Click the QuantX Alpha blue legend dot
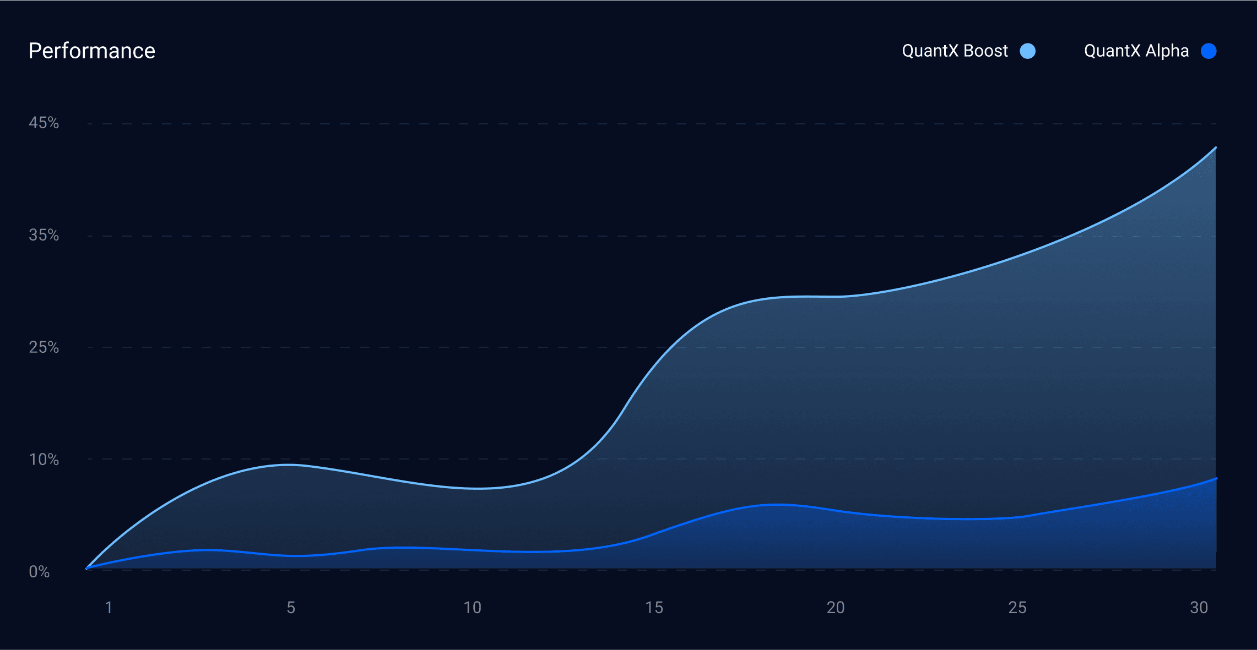This screenshot has width=1257, height=650. pos(1209,51)
